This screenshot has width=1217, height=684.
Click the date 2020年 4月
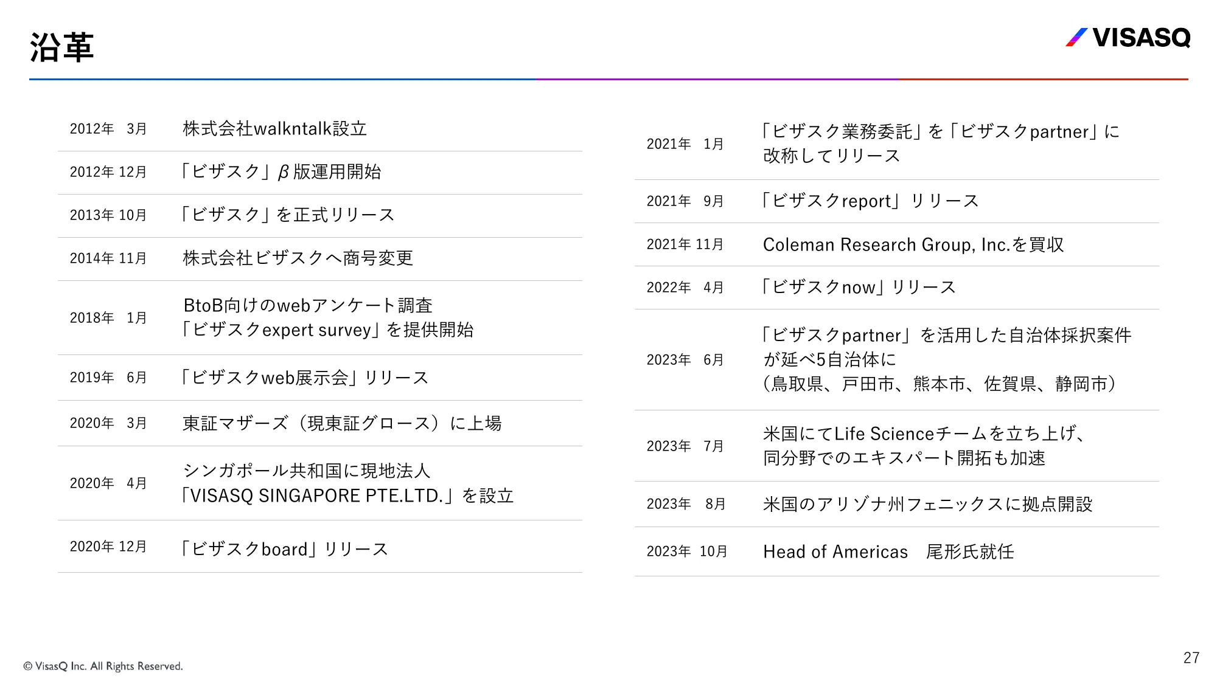[x=108, y=483]
